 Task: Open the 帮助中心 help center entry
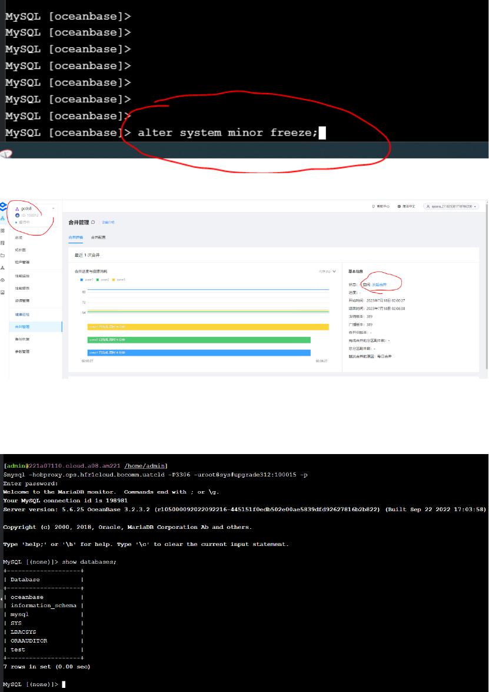coord(381,206)
